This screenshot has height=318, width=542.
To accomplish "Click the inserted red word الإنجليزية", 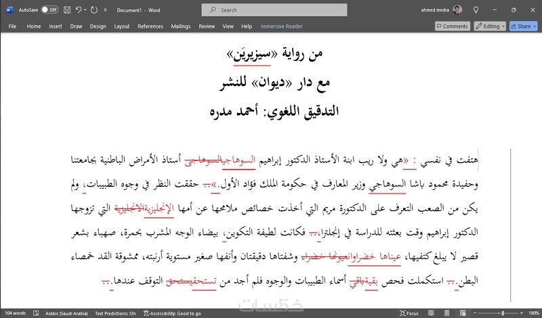I will [159, 208].
